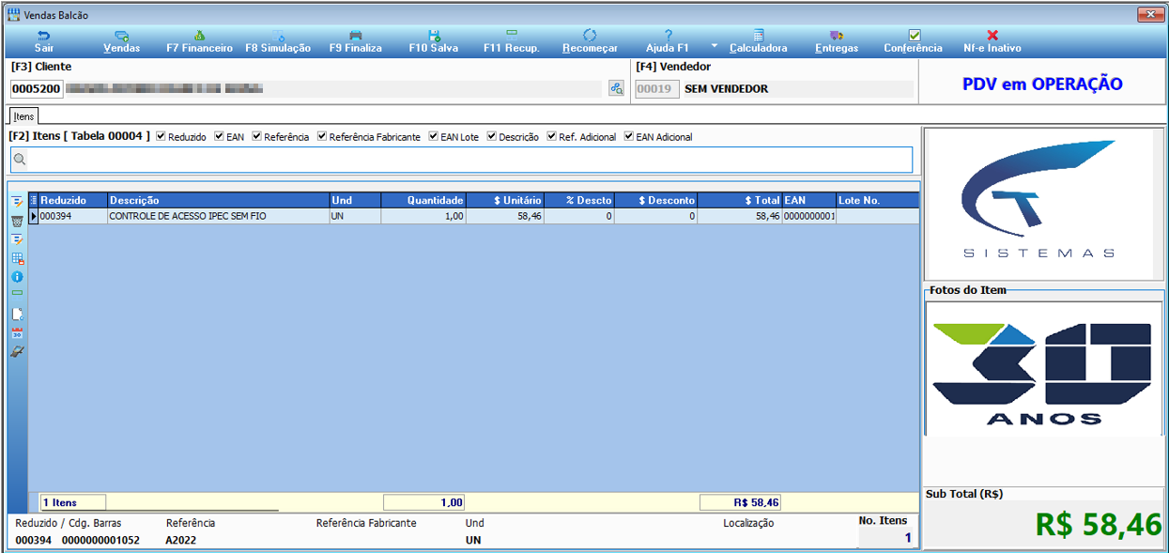Image resolution: width=1169 pixels, height=553 pixels.
Task: Click the Lote No. column header
Action: 878,201
